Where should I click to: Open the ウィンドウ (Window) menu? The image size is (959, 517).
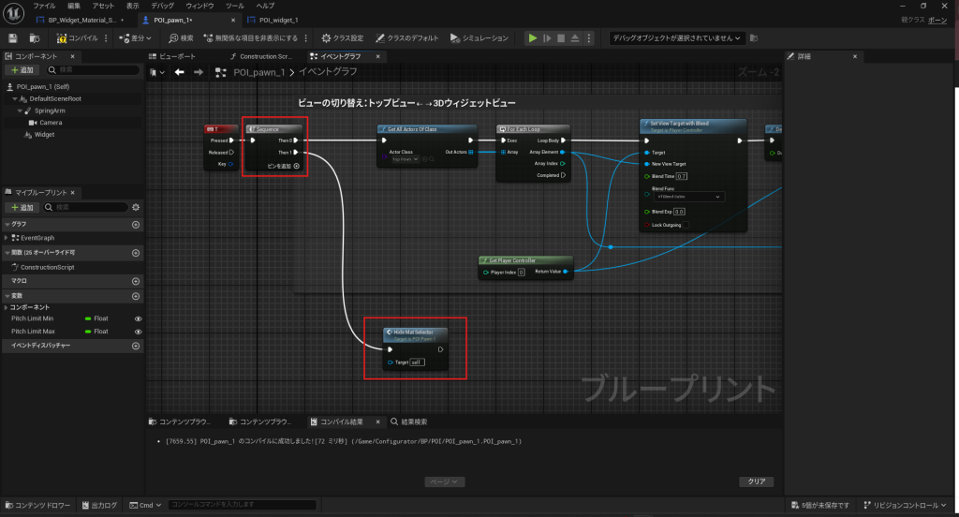point(199,6)
